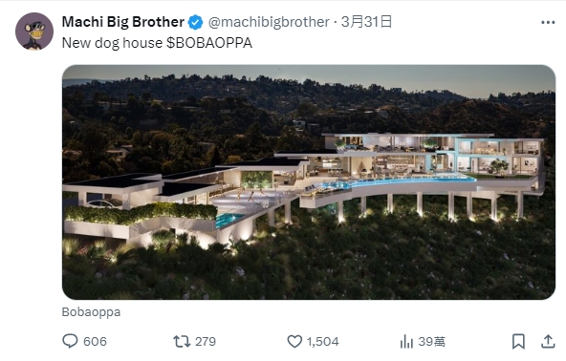The image size is (566, 361).
Task: Click the Bobaoppa caption below image
Action: point(91,312)
